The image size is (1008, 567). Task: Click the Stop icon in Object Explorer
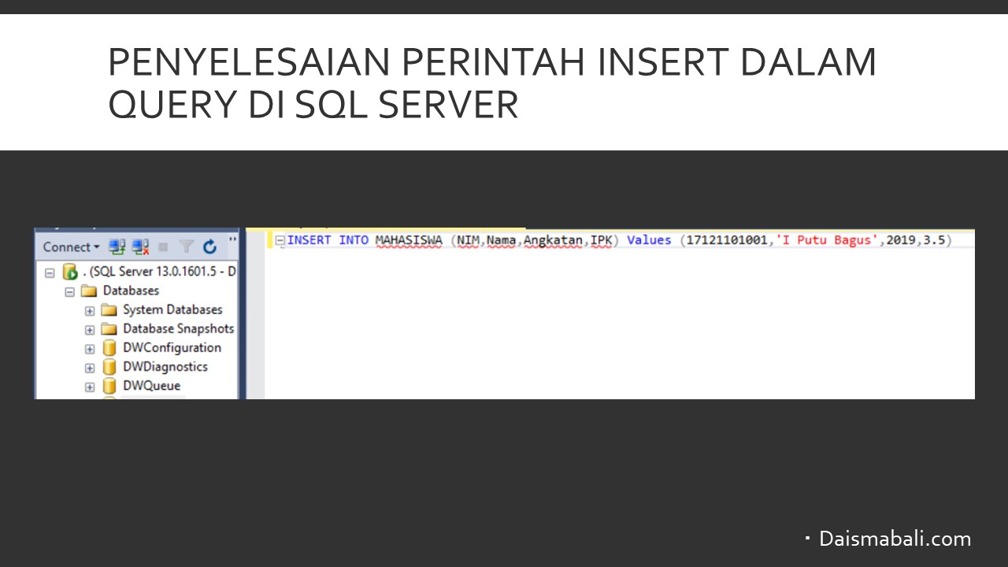point(164,247)
